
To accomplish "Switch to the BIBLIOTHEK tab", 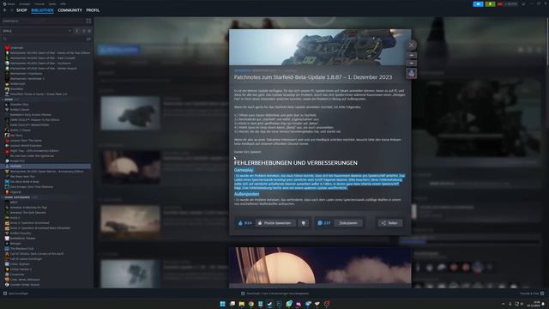I will [x=42, y=10].
